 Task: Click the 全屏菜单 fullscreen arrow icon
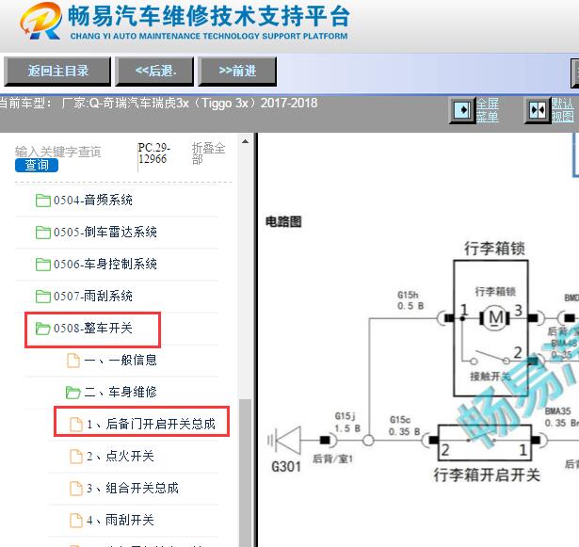462,110
